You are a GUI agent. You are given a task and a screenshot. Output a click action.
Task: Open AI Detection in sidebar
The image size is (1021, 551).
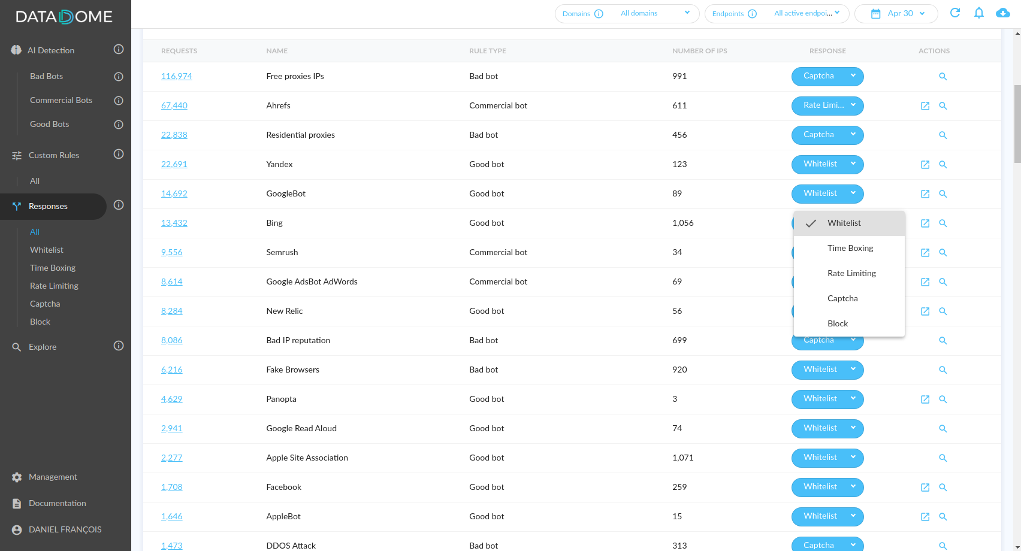[51, 50]
